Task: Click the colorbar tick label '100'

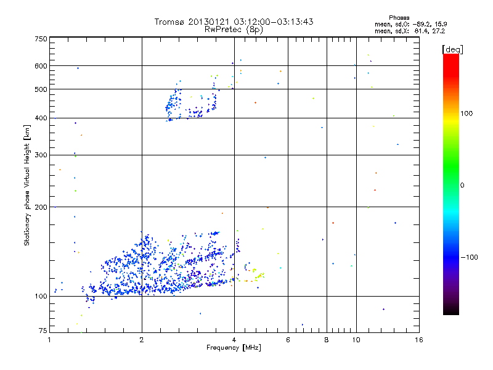Action: click(467, 113)
